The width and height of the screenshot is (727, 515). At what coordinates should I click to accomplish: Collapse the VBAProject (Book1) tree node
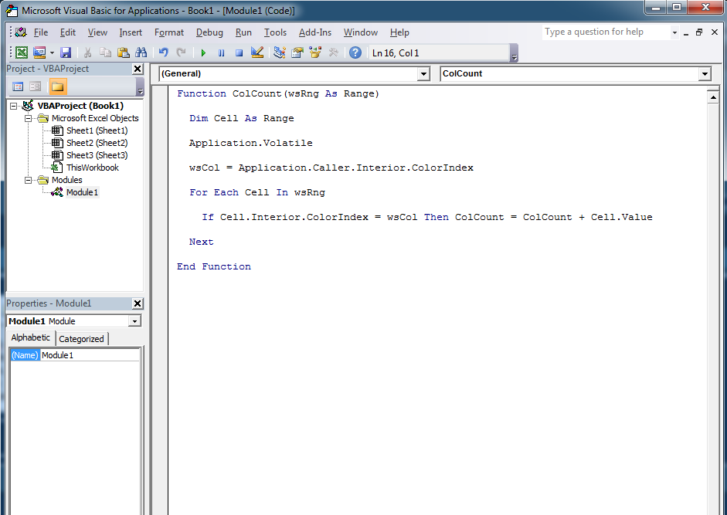click(14, 106)
